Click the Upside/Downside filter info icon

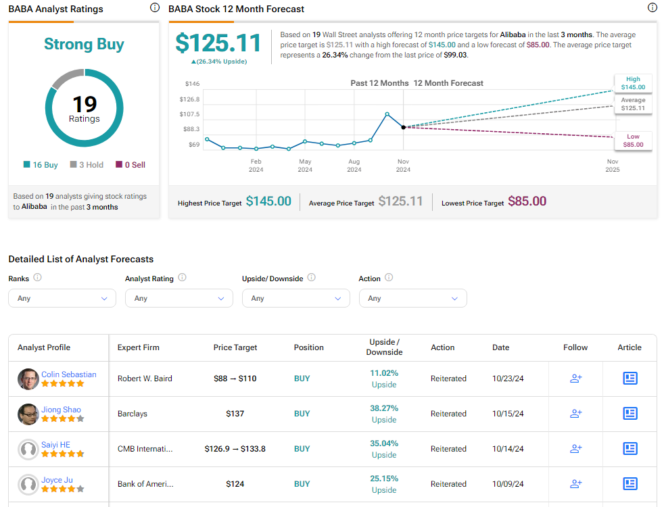click(311, 278)
